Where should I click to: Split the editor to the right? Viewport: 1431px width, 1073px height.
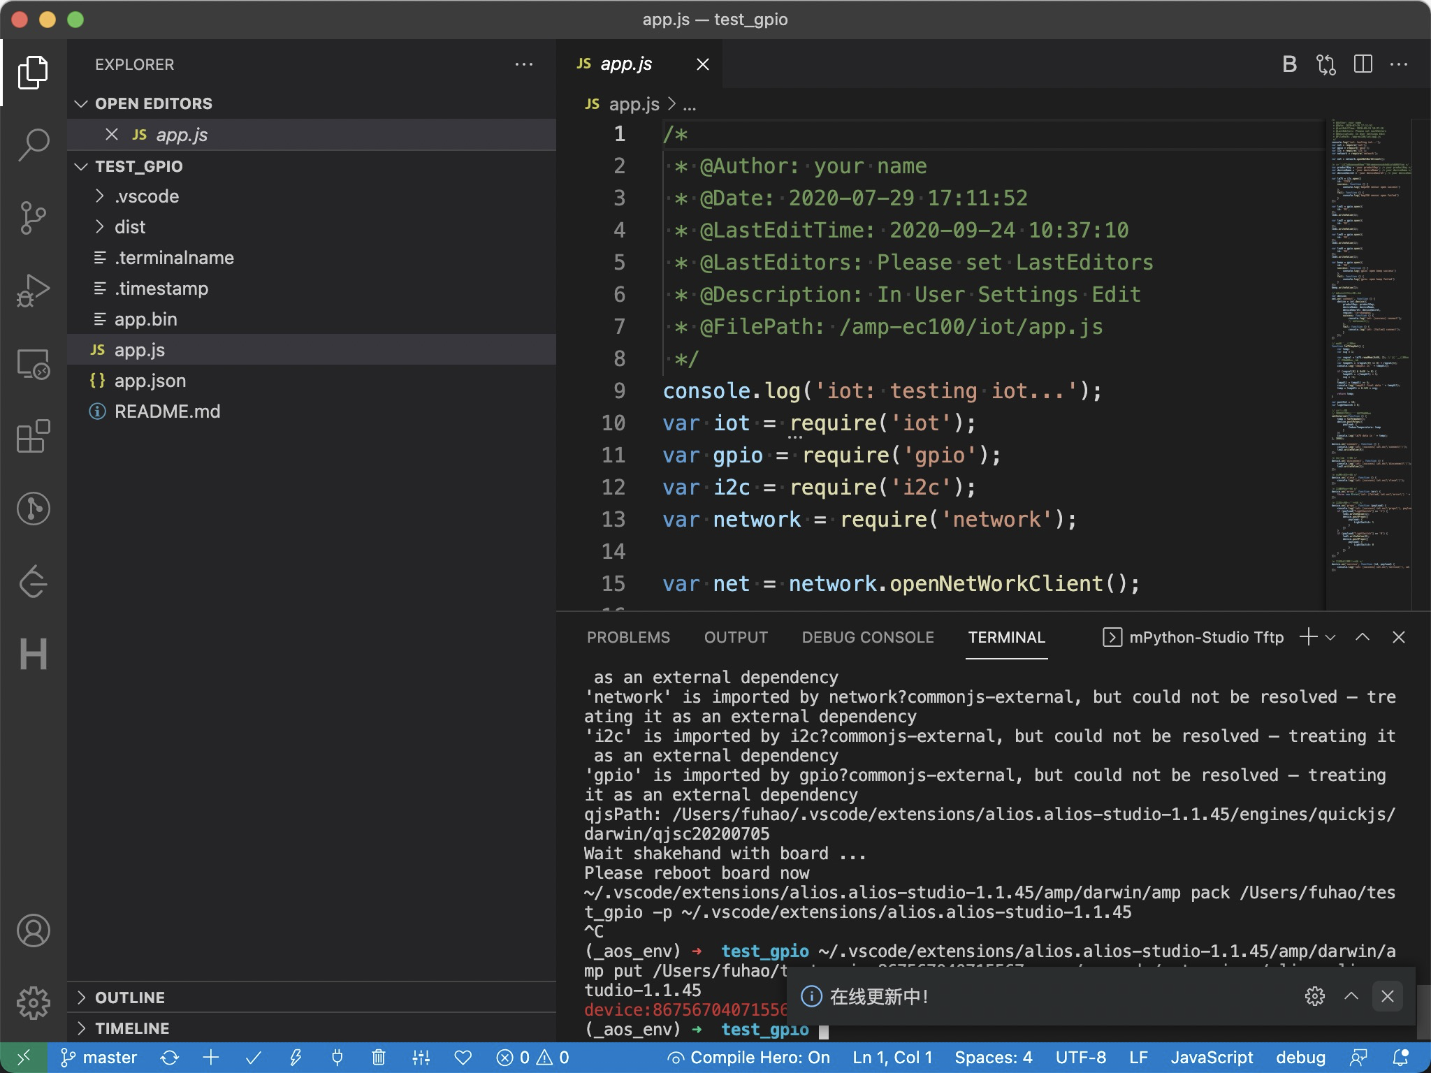point(1363,64)
